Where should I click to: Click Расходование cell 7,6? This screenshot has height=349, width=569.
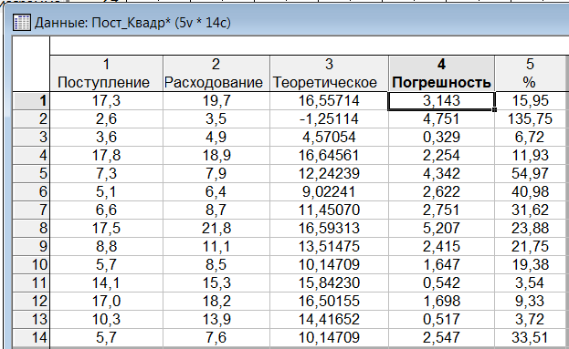pos(216,338)
